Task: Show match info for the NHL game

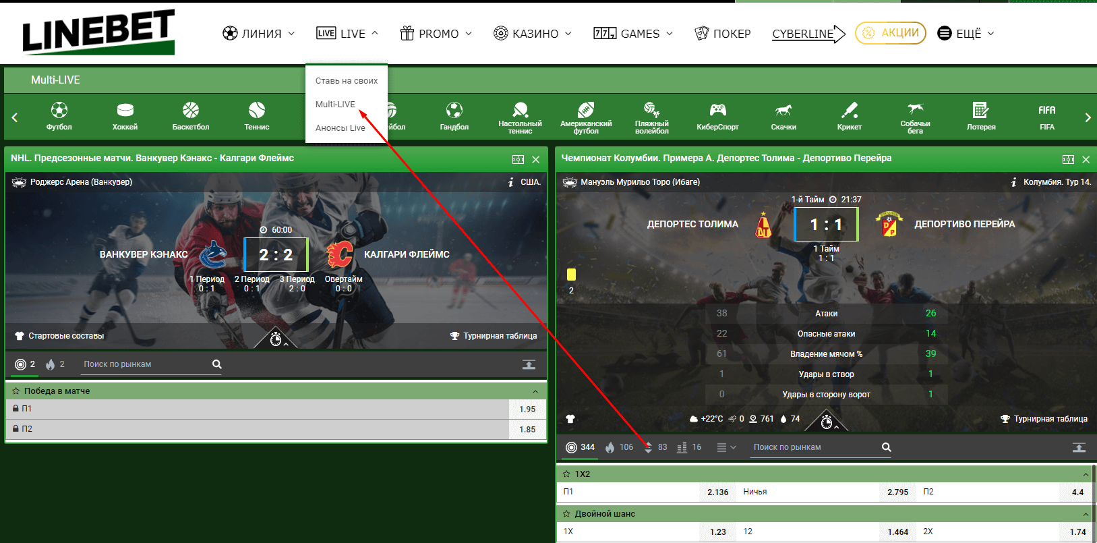Action: click(x=511, y=182)
